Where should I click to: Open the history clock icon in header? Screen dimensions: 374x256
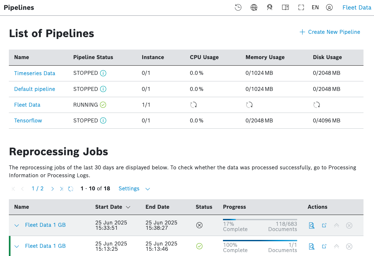pyautogui.click(x=238, y=8)
